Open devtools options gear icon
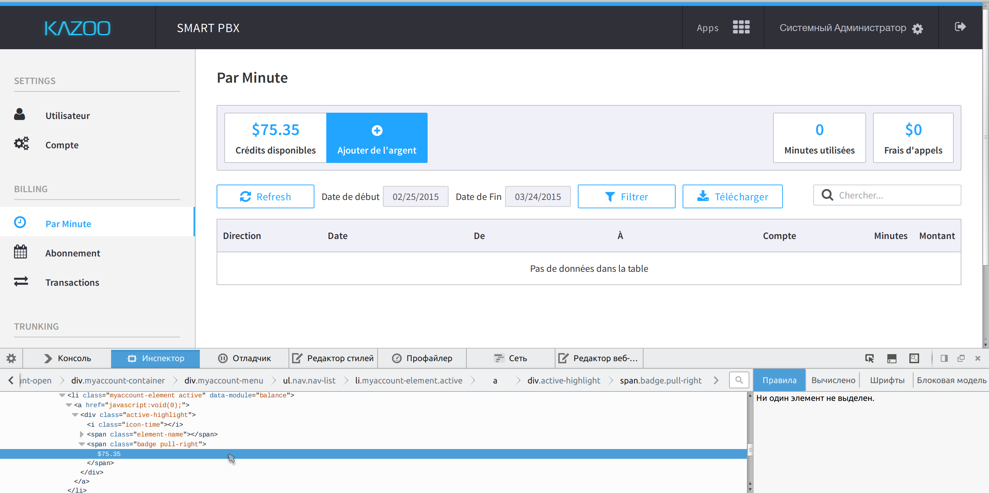The height and width of the screenshot is (493, 989). tap(12, 358)
